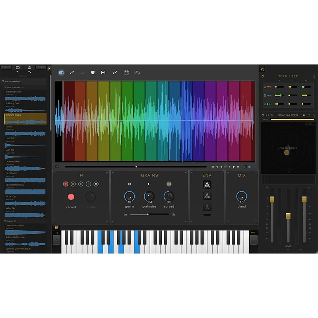Collapse the Factory Presets tree
The image size is (318, 318).
point(3,81)
